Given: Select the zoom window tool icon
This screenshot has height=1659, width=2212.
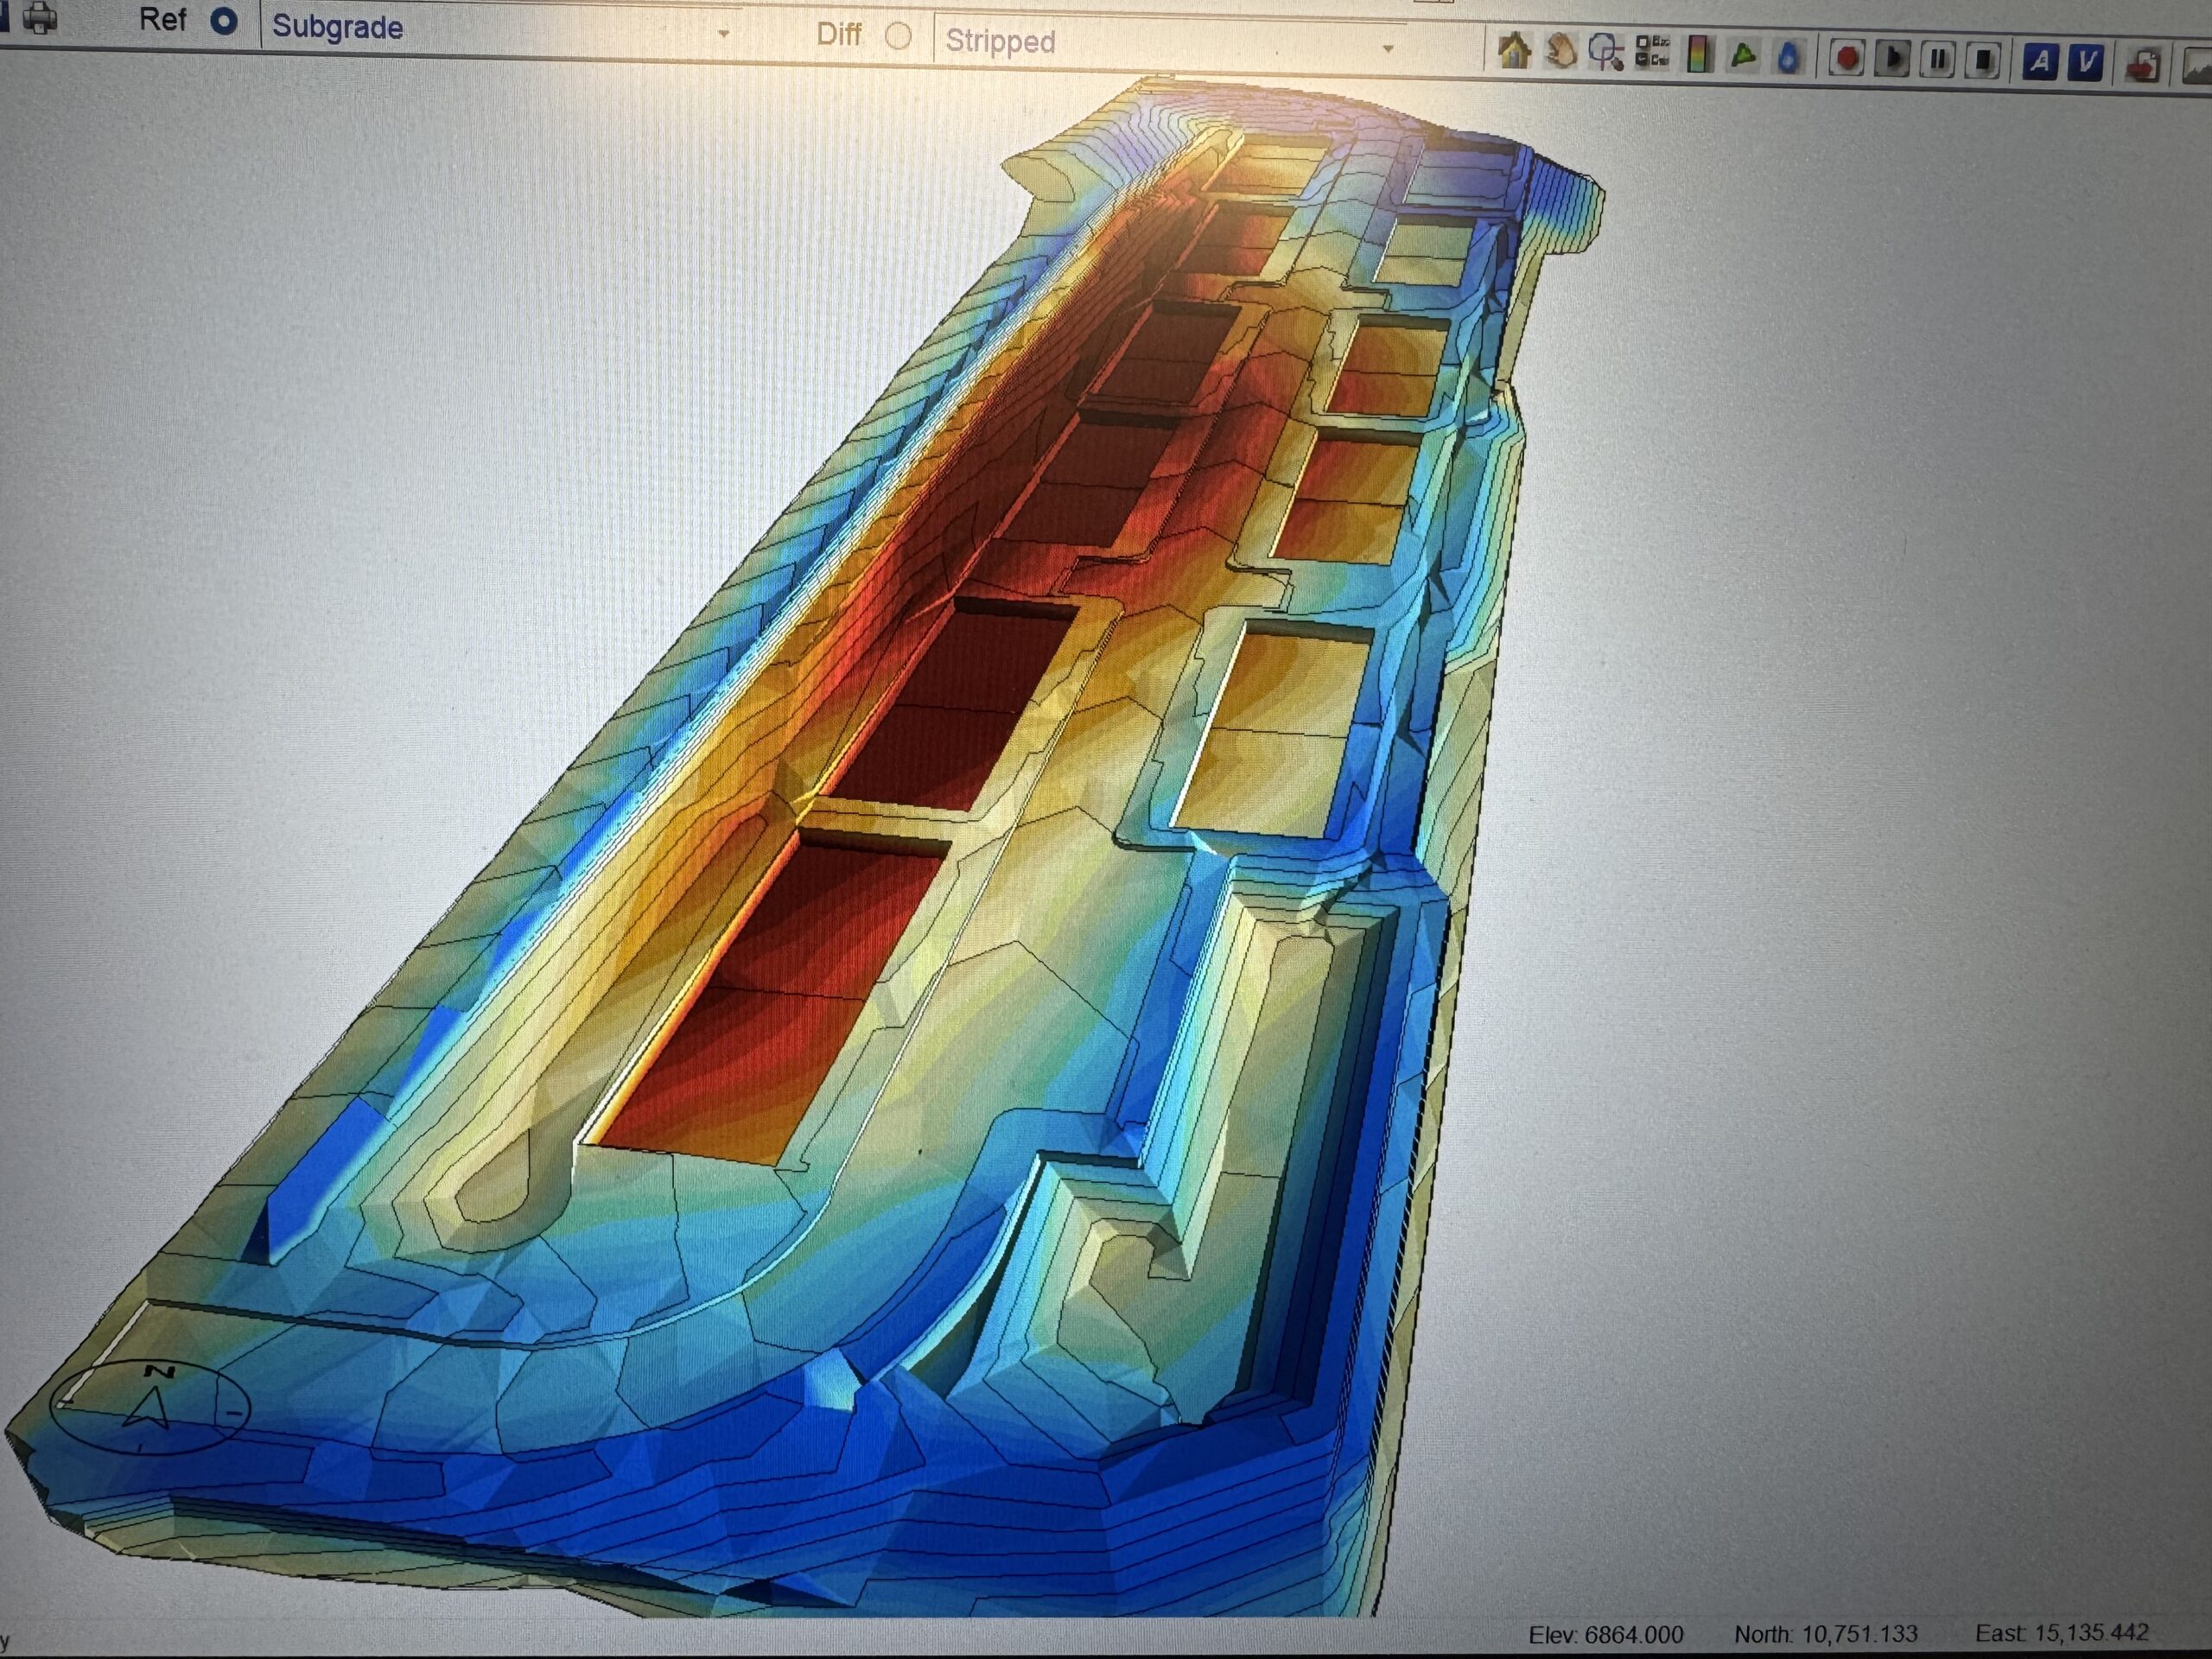Looking at the screenshot, I should pyautogui.click(x=1606, y=53).
